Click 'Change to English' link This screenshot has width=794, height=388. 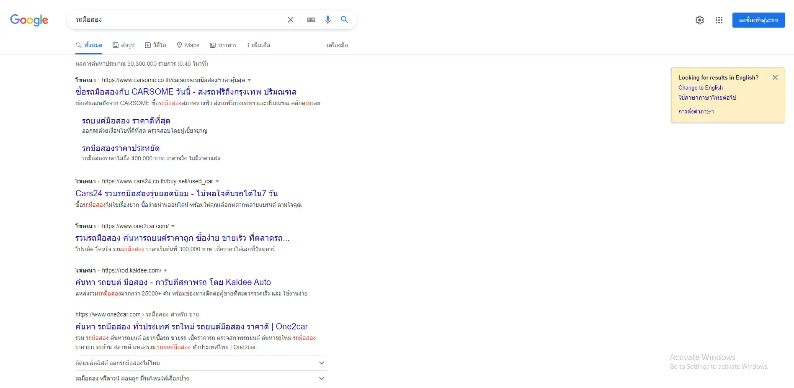(701, 87)
